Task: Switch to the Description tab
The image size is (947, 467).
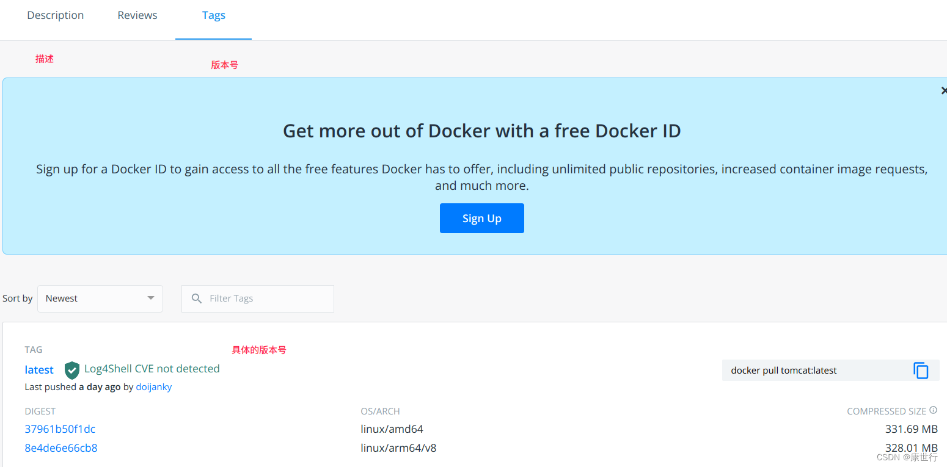Action: pos(55,15)
